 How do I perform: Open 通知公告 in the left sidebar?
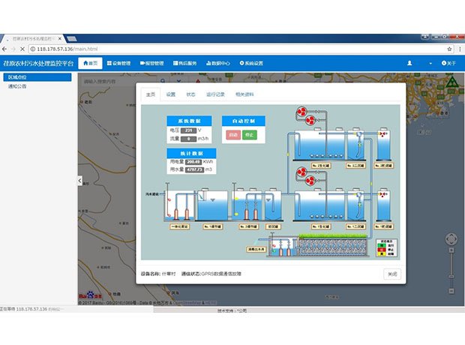click(x=17, y=86)
